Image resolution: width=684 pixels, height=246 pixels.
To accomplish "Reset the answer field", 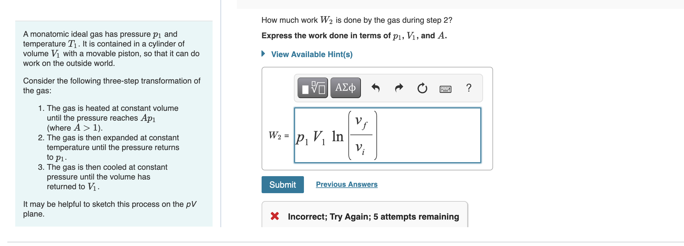I will pos(423,88).
